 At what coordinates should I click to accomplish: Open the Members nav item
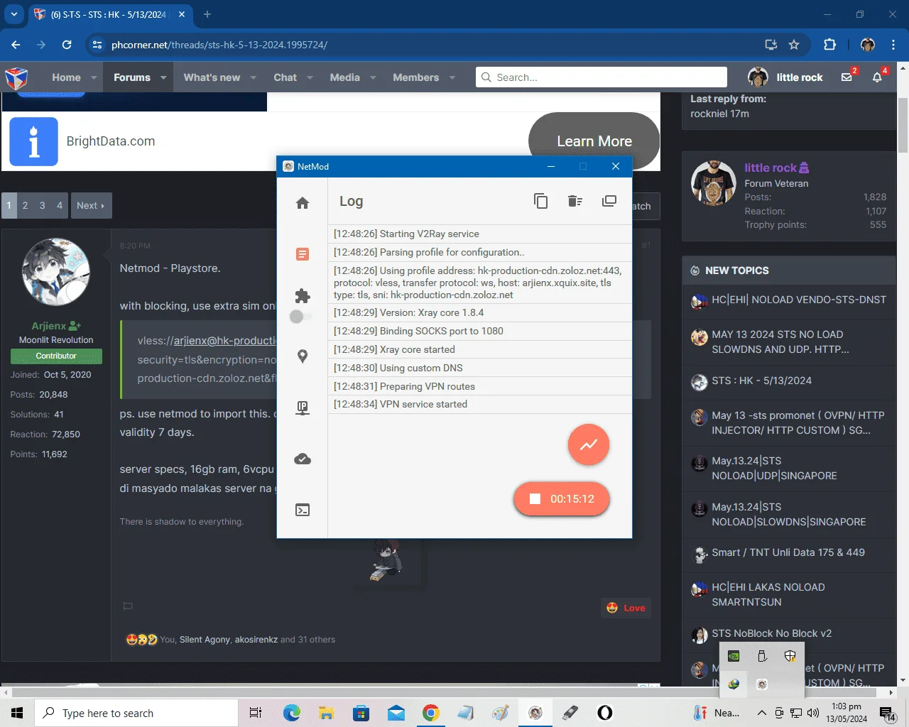tap(415, 77)
